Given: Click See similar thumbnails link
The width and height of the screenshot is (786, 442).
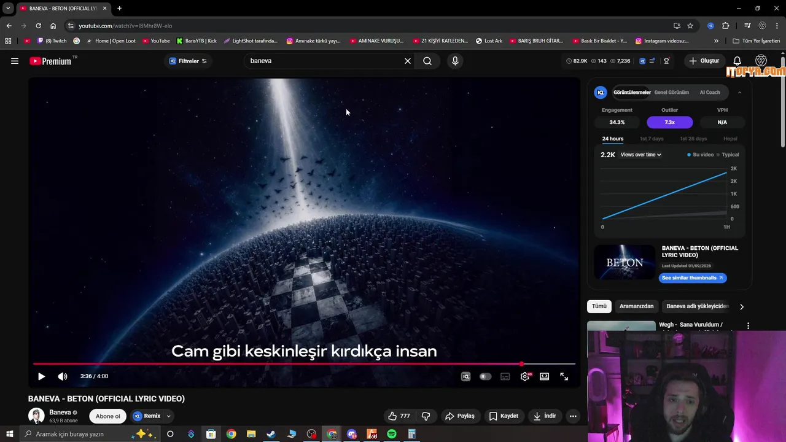Looking at the screenshot, I should coord(693,277).
